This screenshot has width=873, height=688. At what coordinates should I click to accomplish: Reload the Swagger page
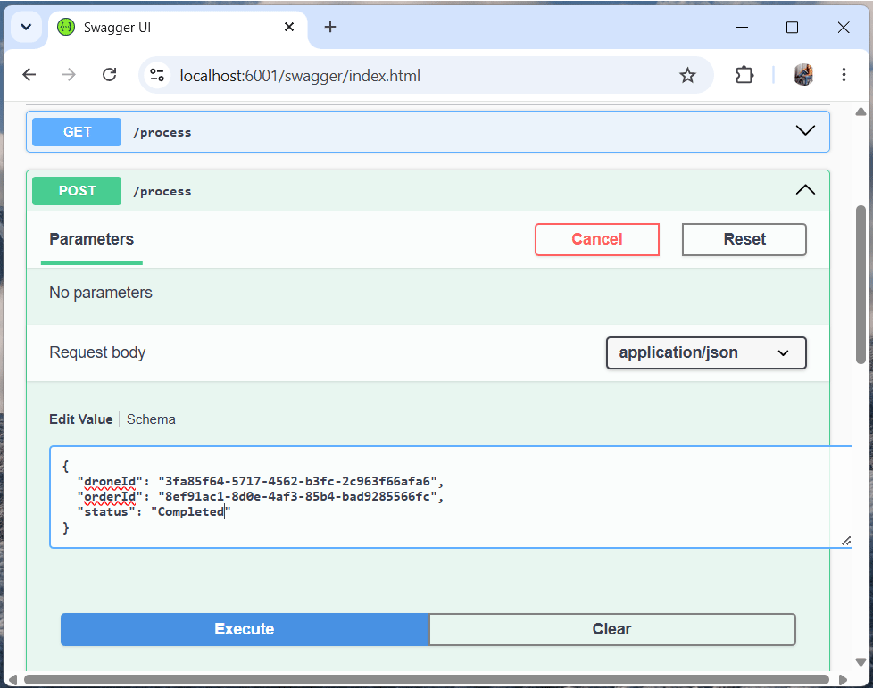[109, 75]
